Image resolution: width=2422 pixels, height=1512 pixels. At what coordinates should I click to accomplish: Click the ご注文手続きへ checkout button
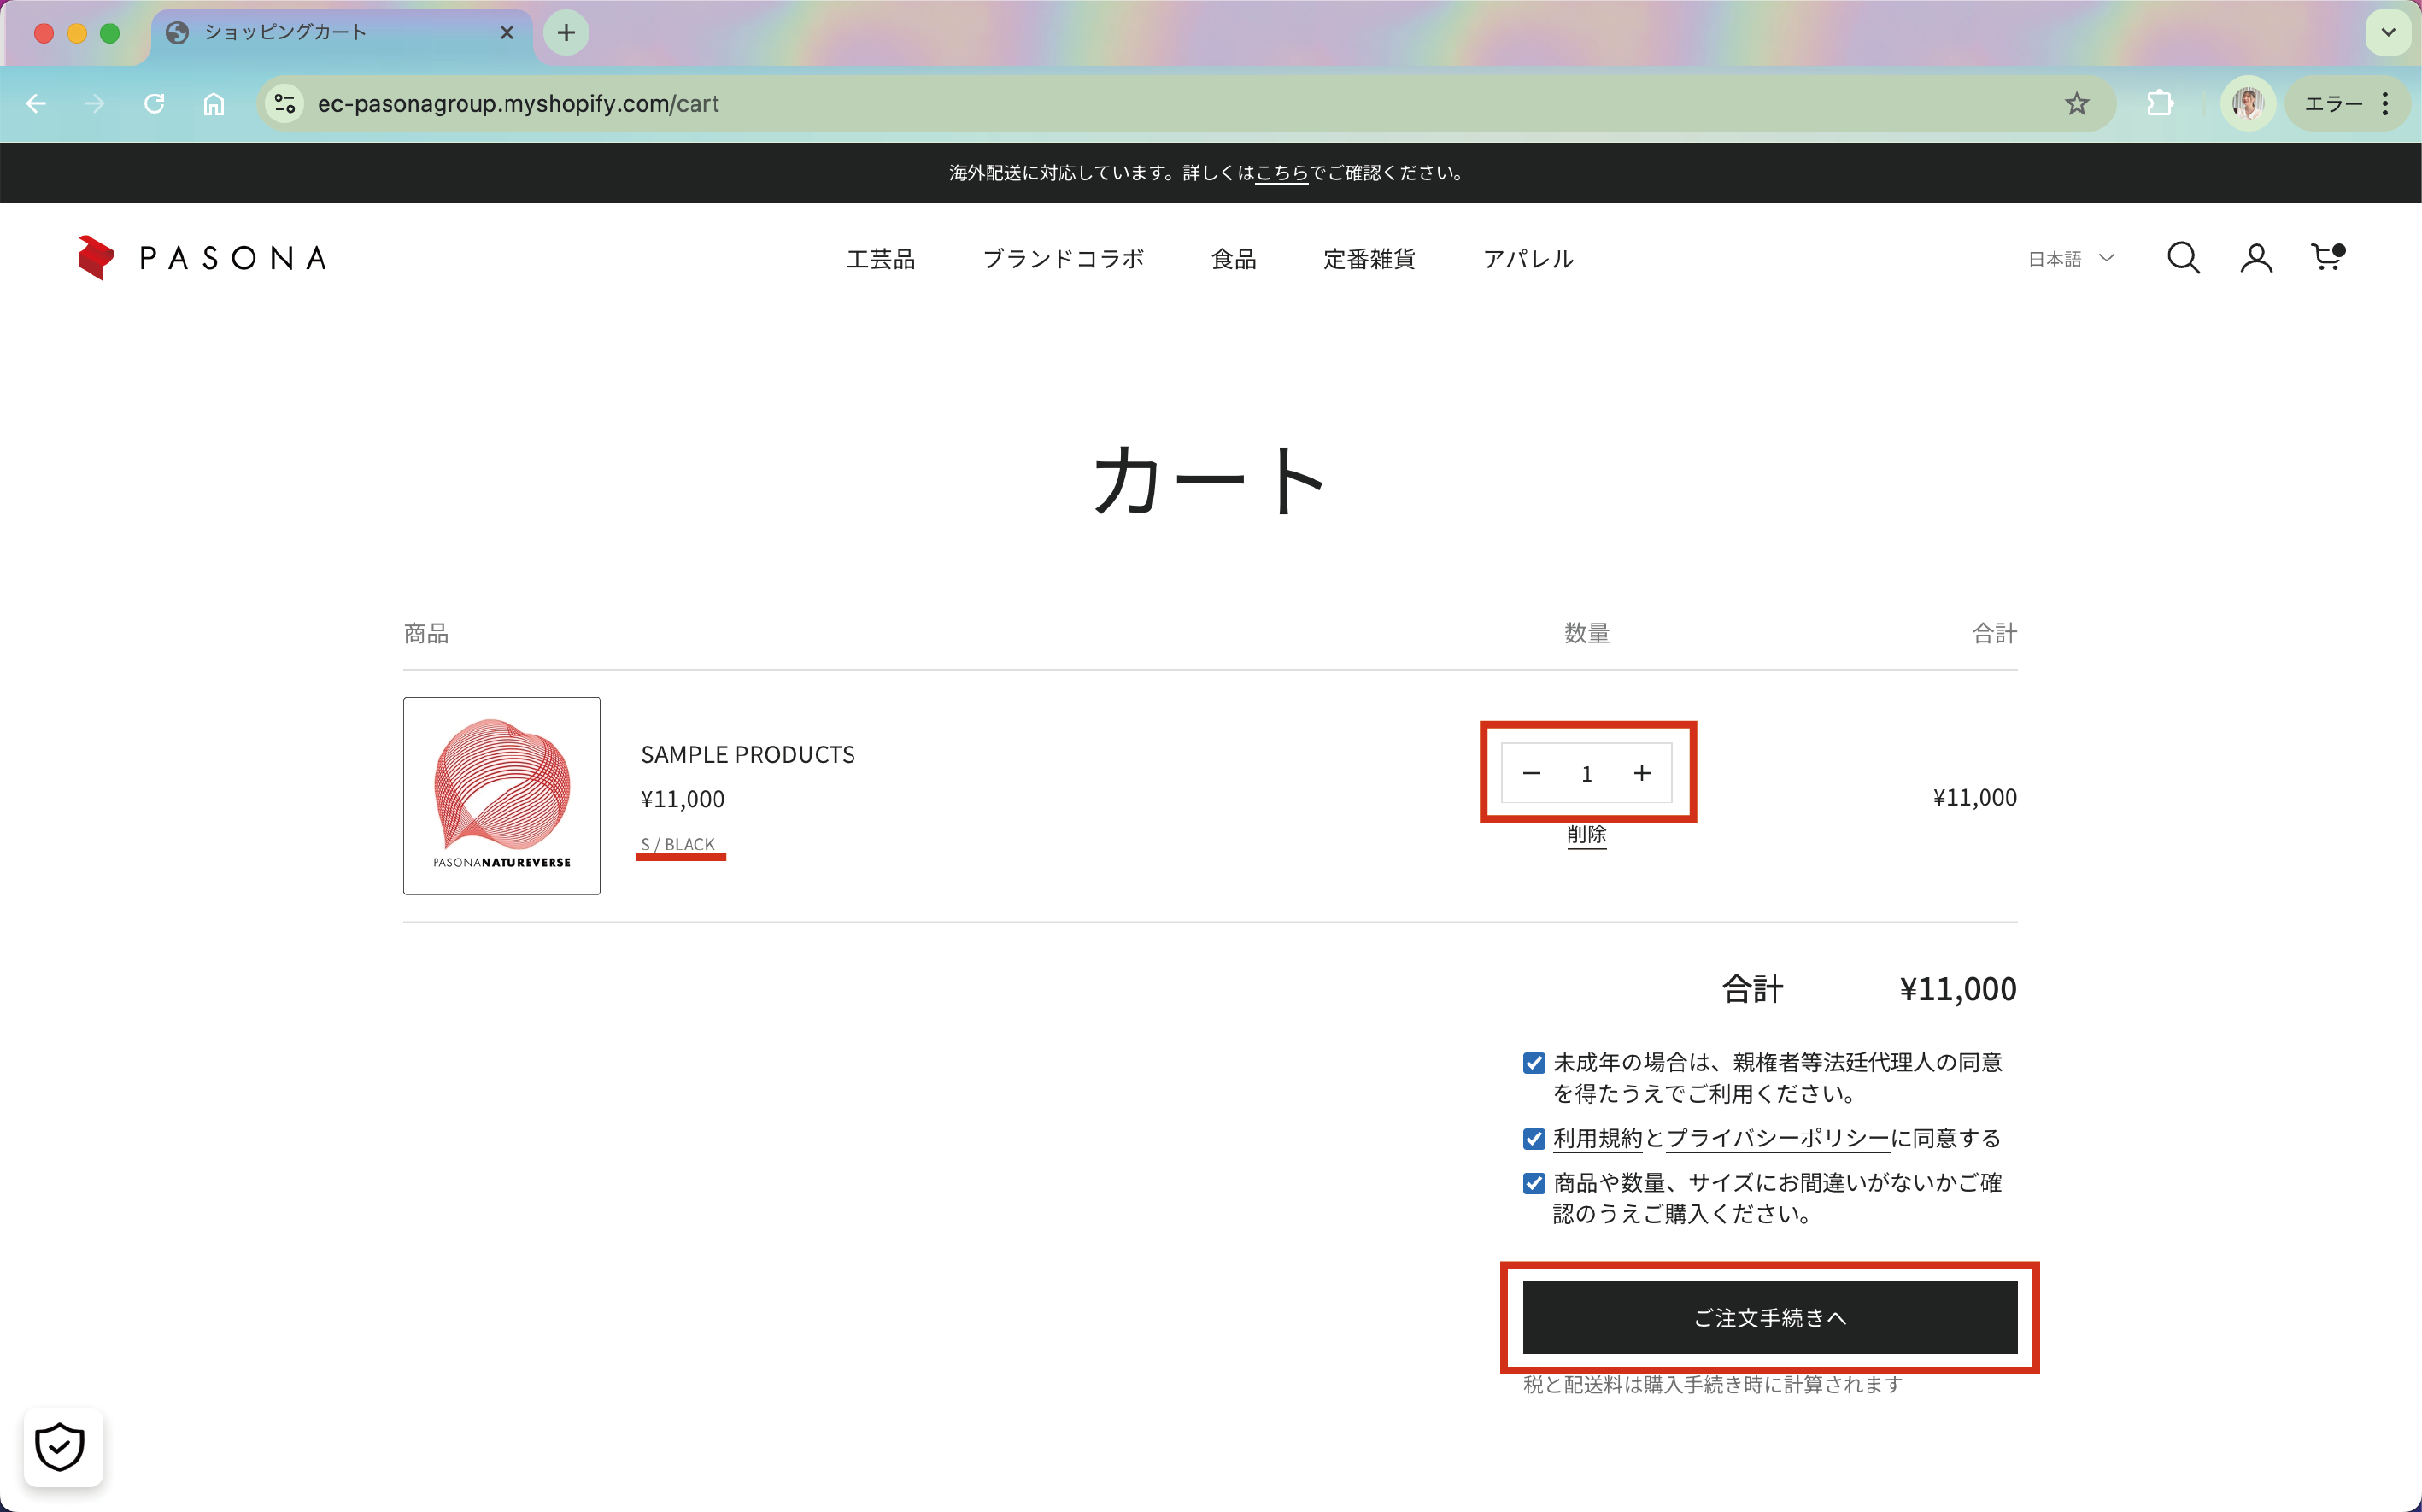point(1769,1317)
